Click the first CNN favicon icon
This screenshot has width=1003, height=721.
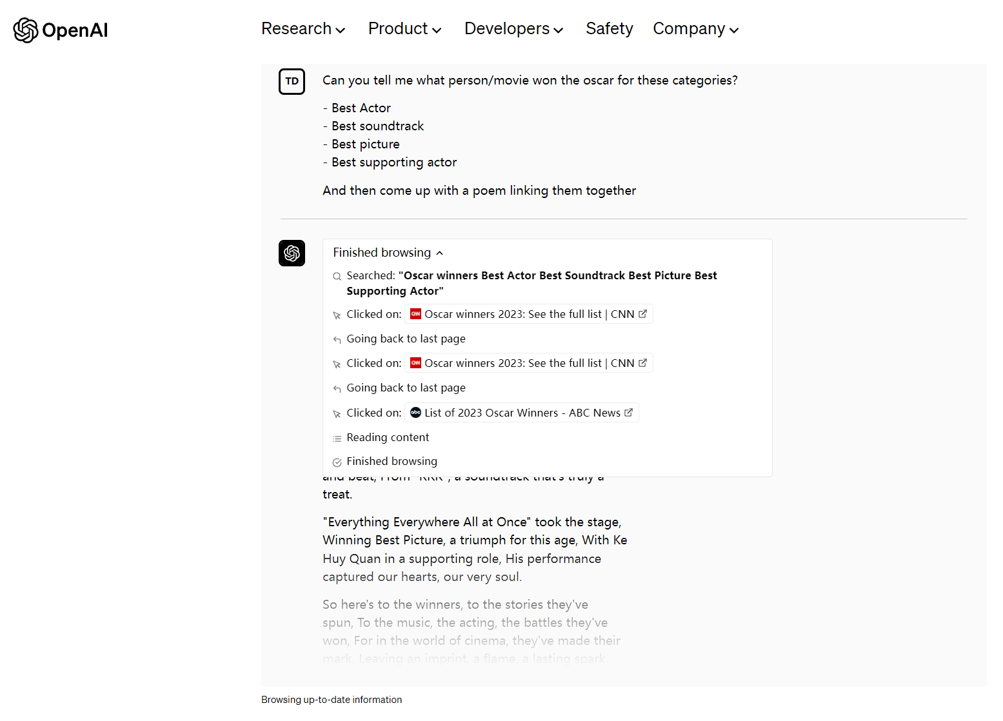(x=416, y=314)
